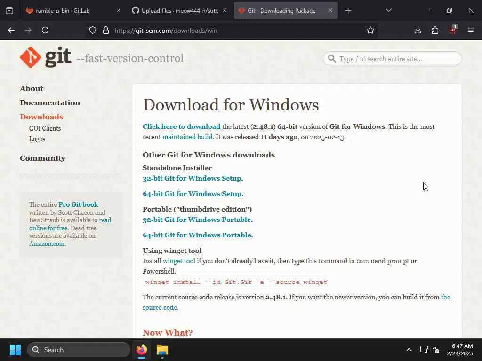Bookmark this page with the star
This screenshot has width=482, height=361.
(x=370, y=31)
